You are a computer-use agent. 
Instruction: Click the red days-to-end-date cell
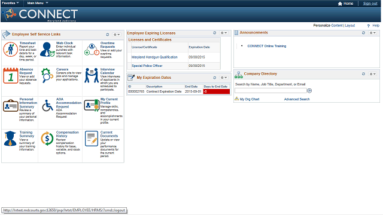pyautogui.click(x=217, y=91)
